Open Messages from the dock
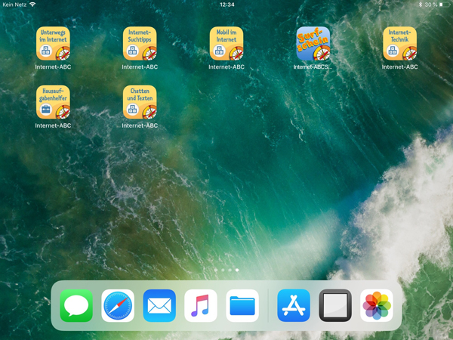Image resolution: width=453 pixels, height=340 pixels. pos(76,306)
